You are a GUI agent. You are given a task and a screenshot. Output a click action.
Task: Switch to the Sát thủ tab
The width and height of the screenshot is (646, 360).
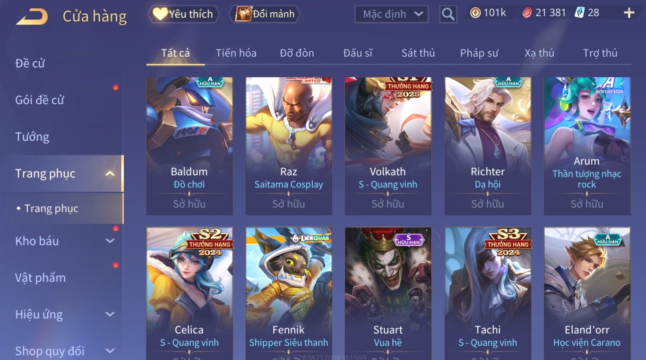[x=418, y=53]
